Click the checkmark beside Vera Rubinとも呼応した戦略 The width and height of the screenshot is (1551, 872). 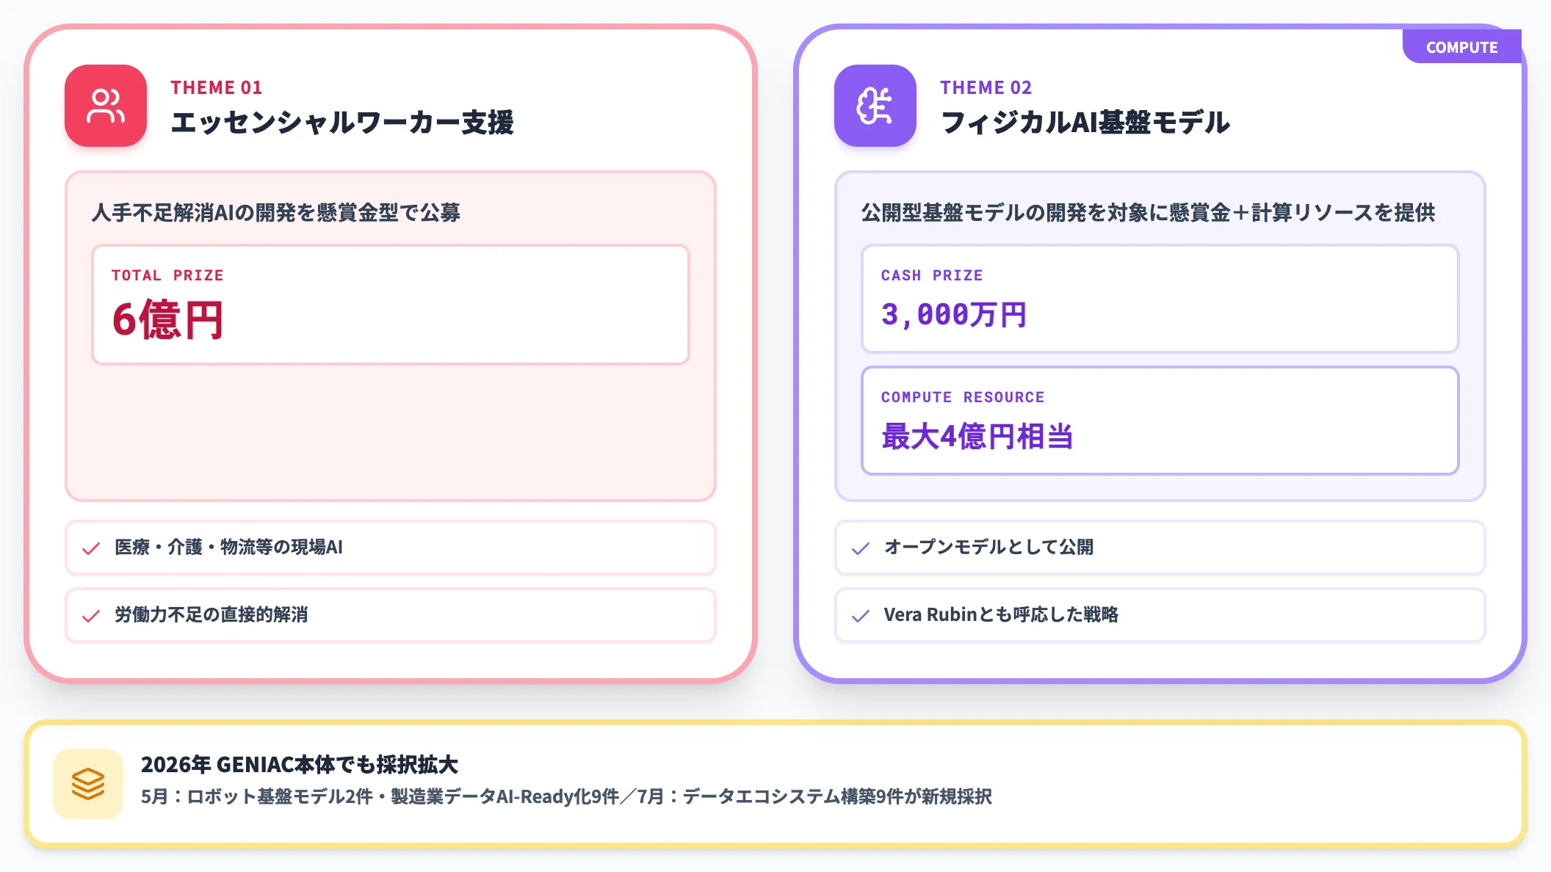point(861,616)
